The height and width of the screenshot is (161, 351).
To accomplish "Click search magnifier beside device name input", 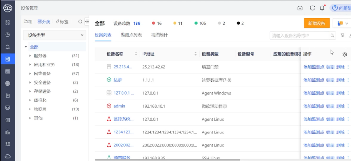I will 332,35.
